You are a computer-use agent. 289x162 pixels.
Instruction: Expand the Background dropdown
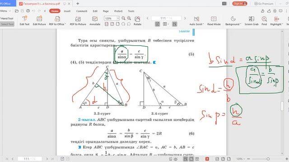pos(241,24)
